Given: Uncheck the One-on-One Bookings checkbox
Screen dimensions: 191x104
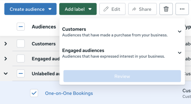Looking at the screenshot, I should [34, 93].
